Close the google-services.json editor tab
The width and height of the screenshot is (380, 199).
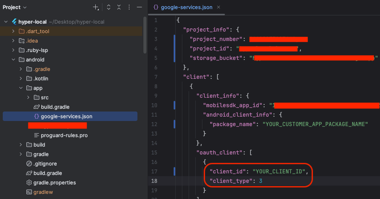pyautogui.click(x=219, y=7)
